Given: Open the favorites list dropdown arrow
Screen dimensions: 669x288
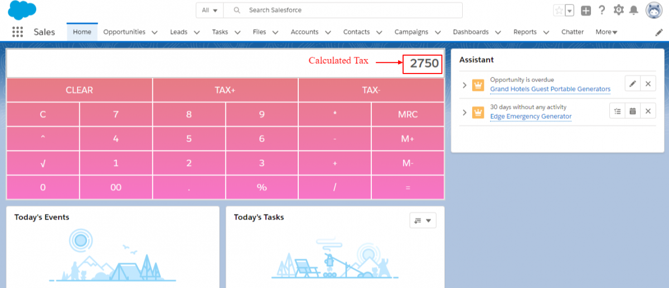Looking at the screenshot, I should 569,11.
